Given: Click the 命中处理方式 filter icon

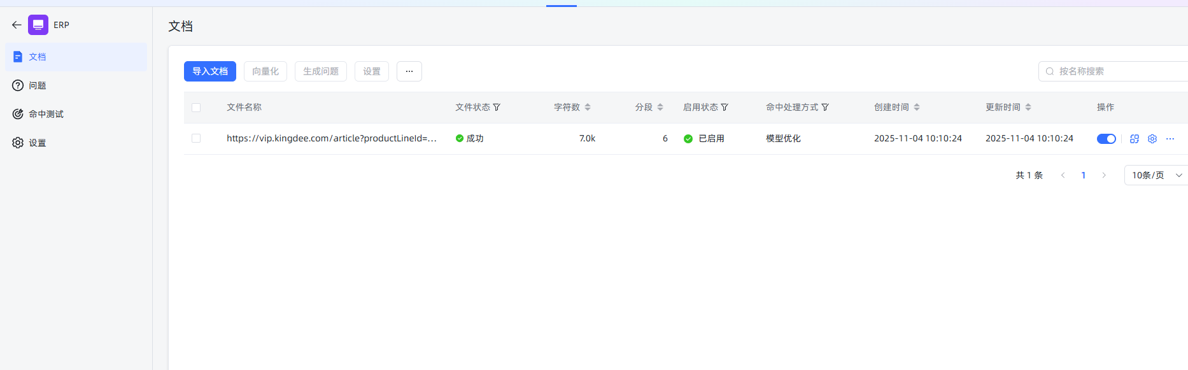Looking at the screenshot, I should [x=825, y=108].
